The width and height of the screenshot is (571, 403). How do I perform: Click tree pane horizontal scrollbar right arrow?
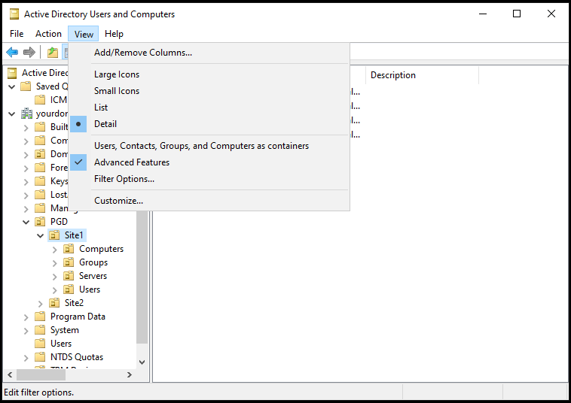130,374
